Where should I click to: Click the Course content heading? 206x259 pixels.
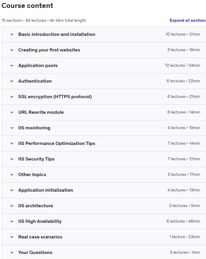[x=27, y=6]
